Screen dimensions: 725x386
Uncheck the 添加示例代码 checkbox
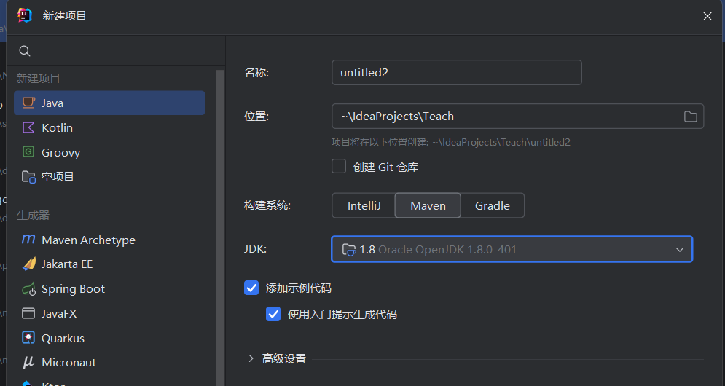tap(251, 288)
